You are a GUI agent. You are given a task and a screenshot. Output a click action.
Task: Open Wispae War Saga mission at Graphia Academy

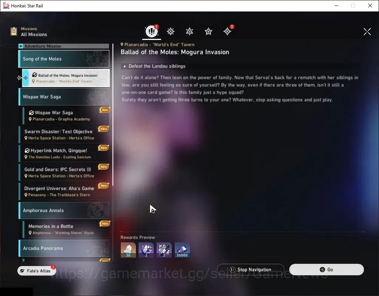coord(66,115)
